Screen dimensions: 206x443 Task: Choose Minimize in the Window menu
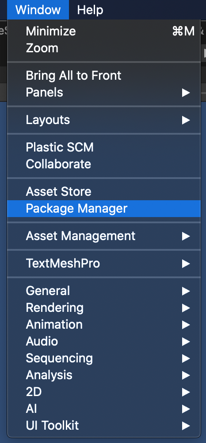(104, 31)
